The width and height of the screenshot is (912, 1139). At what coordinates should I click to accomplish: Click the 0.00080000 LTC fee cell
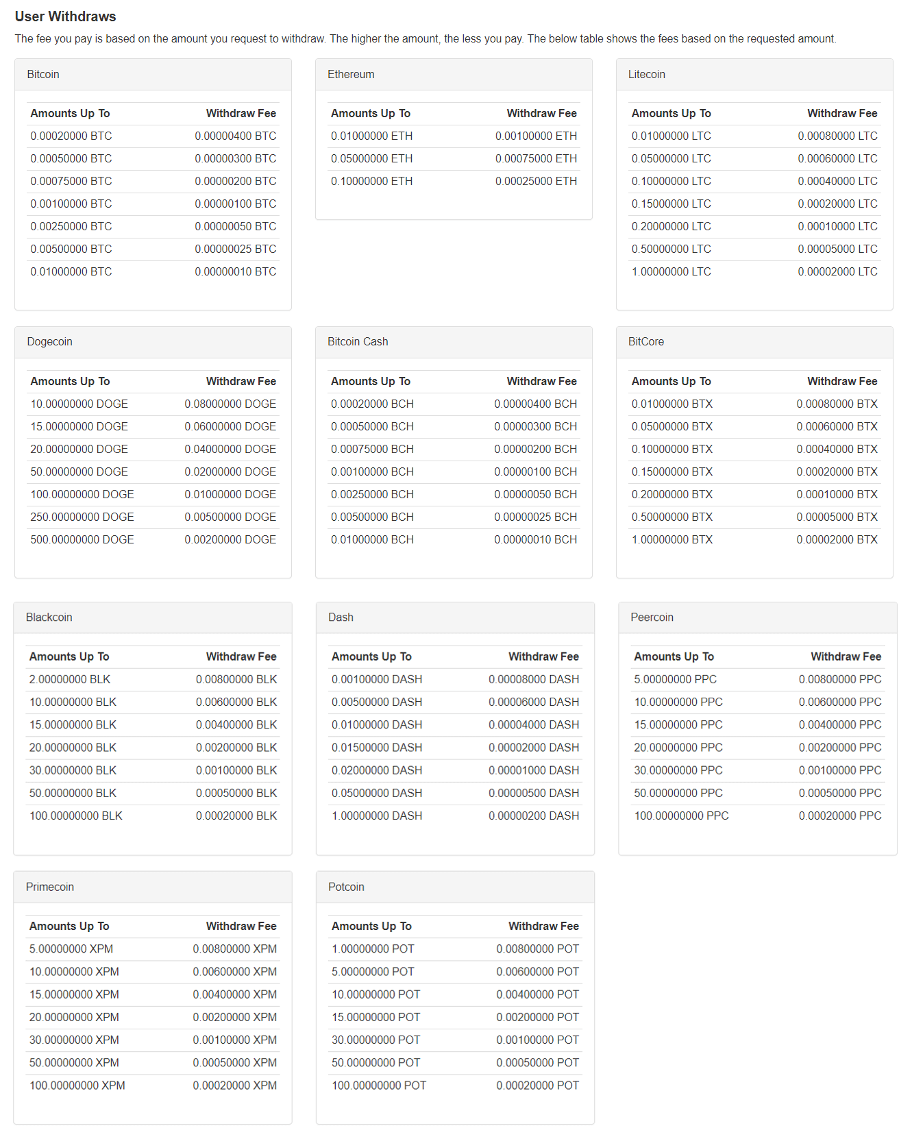click(837, 136)
